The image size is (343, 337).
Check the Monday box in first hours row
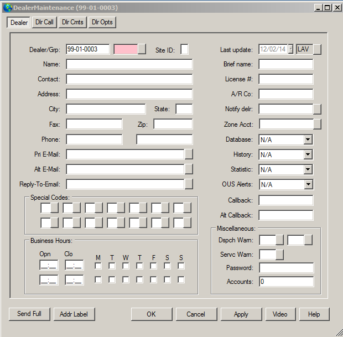pos(98,266)
